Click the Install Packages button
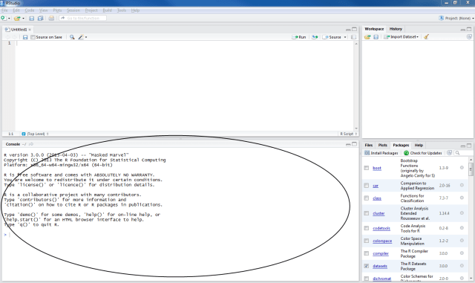The width and height of the screenshot is (475, 283). pos(381,153)
